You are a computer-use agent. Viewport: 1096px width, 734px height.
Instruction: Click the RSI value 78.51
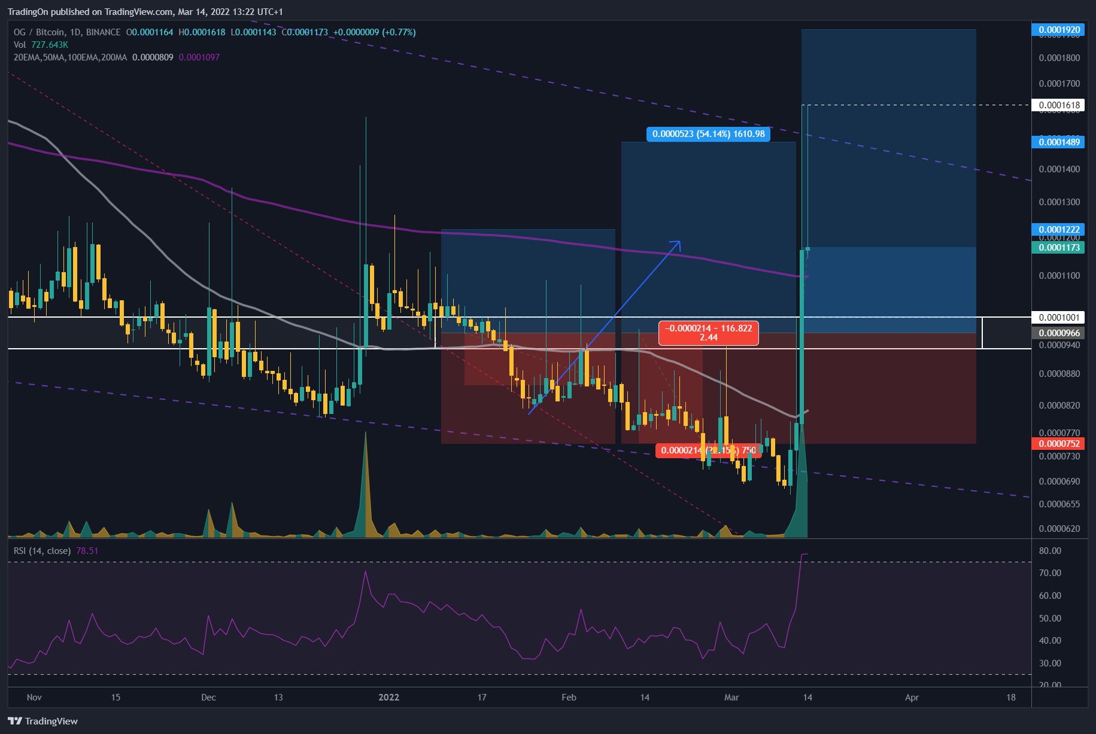coord(87,551)
